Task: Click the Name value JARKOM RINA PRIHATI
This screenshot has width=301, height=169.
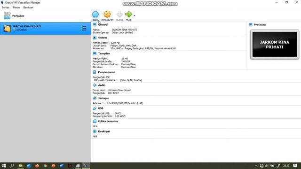Action: tap(124, 30)
